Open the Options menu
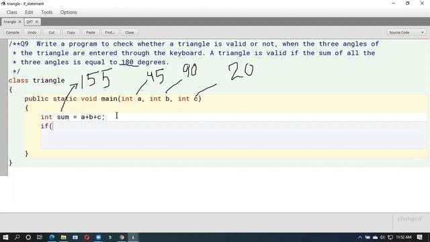Image resolution: width=430 pixels, height=242 pixels. [69, 12]
